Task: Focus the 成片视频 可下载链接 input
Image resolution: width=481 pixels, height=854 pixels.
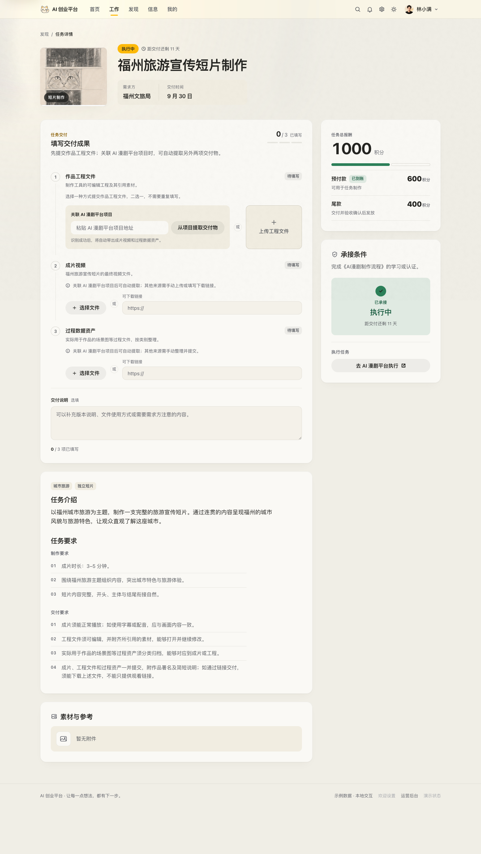Action: [212, 308]
